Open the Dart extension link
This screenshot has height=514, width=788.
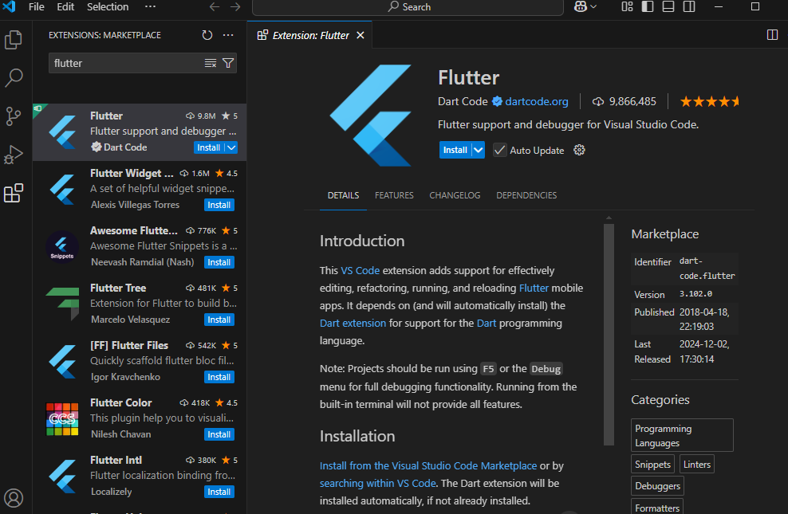pyautogui.click(x=353, y=324)
